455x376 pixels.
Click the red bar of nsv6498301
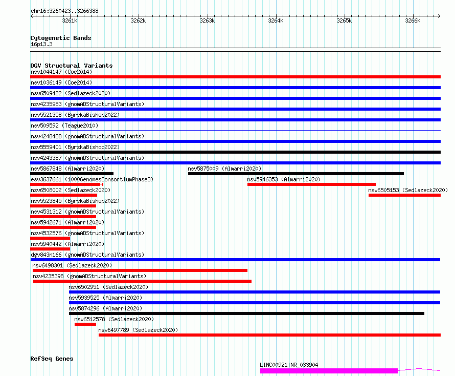click(x=140, y=270)
